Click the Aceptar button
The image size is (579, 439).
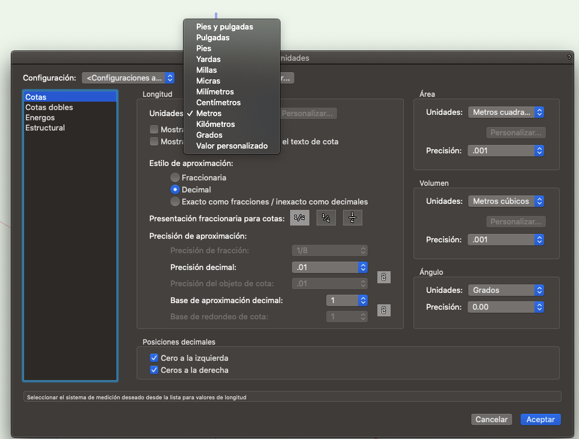(x=540, y=419)
